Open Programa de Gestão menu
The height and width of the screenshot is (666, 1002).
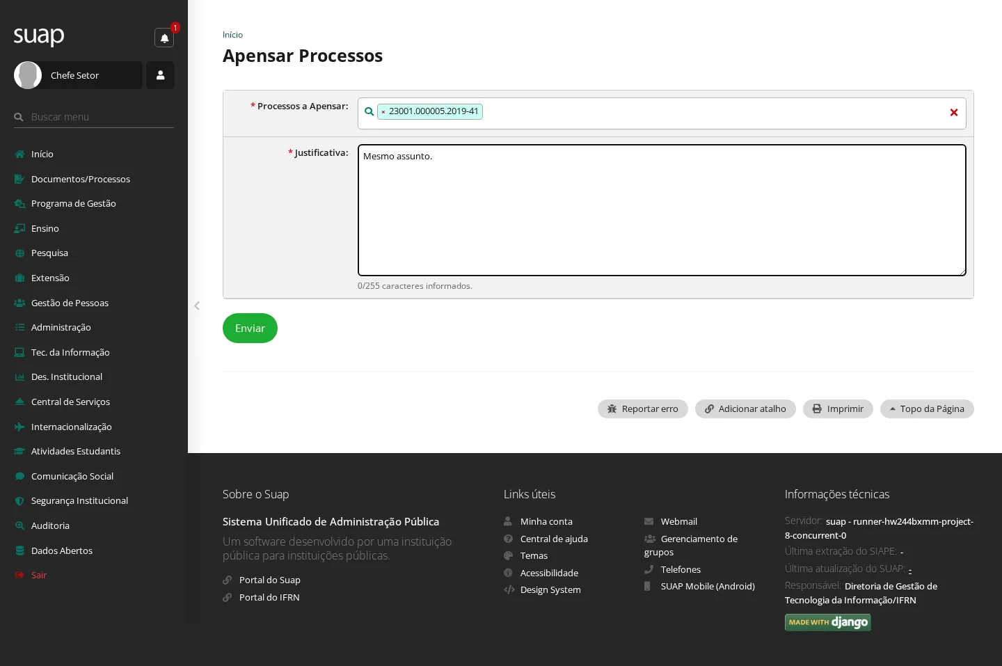click(x=74, y=203)
